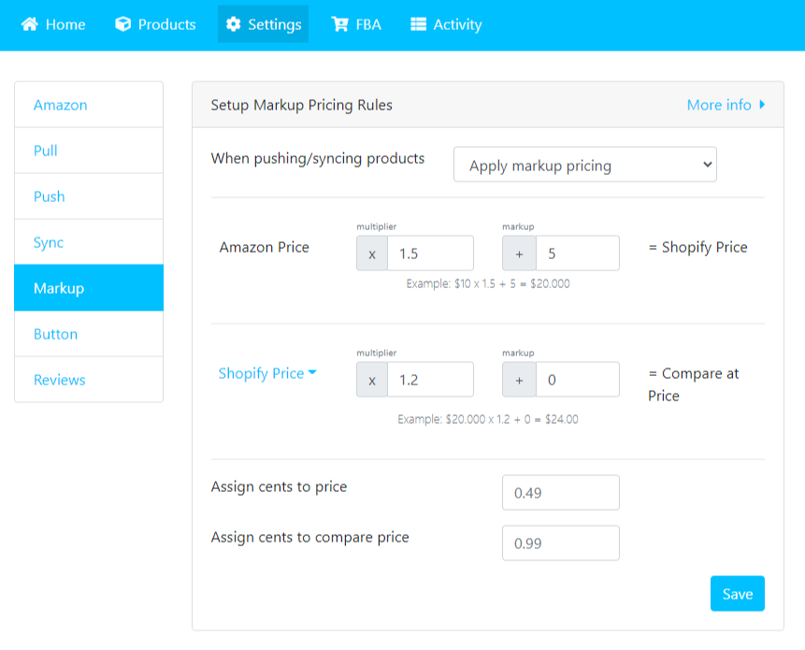Open the Settings navigation label
The height and width of the screenshot is (650, 805).
(x=275, y=24)
